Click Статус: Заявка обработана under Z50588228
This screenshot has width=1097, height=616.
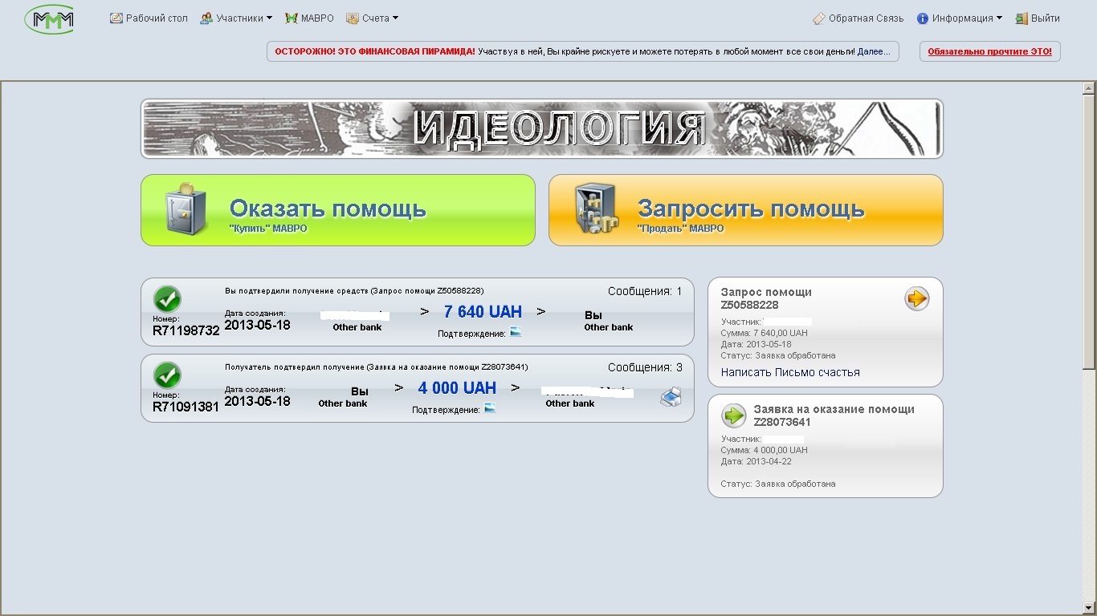(778, 355)
